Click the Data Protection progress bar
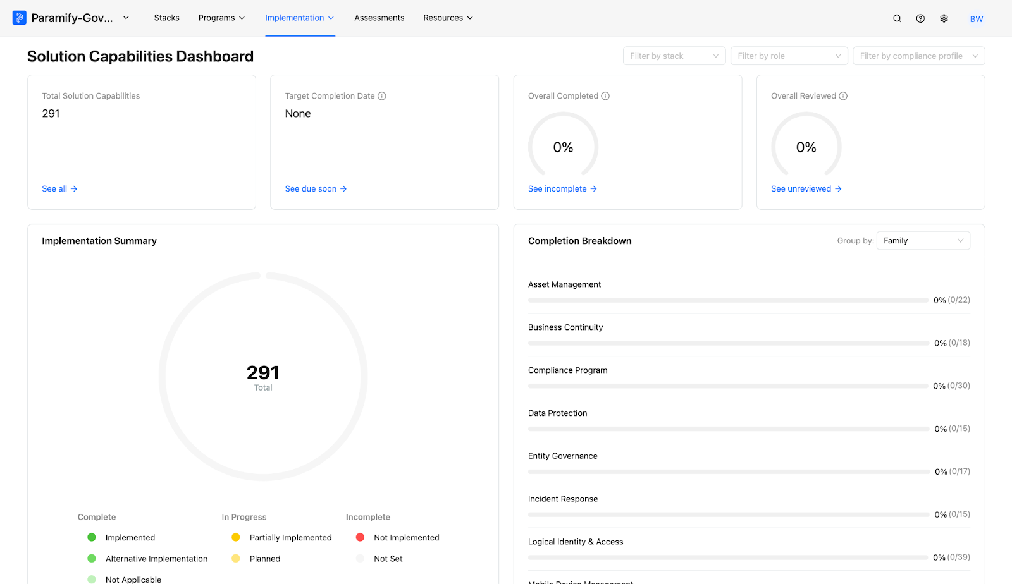Screen dimensions: 1012x584 point(728,429)
